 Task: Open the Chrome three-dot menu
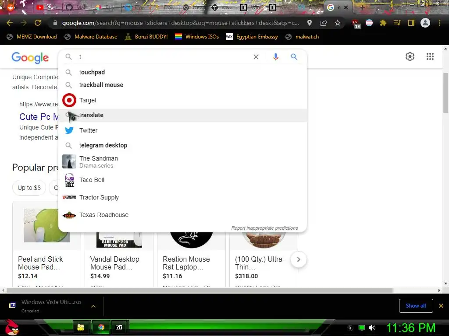(439, 23)
